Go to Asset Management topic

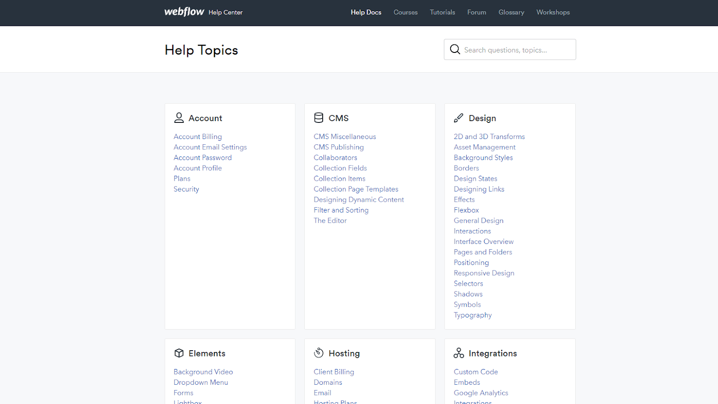point(485,147)
